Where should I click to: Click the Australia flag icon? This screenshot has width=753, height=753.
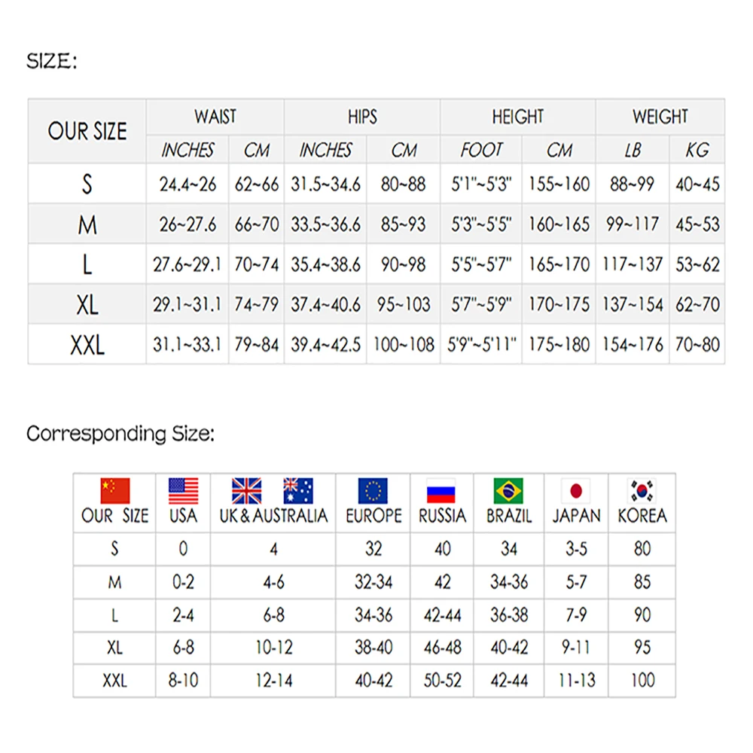[298, 491]
